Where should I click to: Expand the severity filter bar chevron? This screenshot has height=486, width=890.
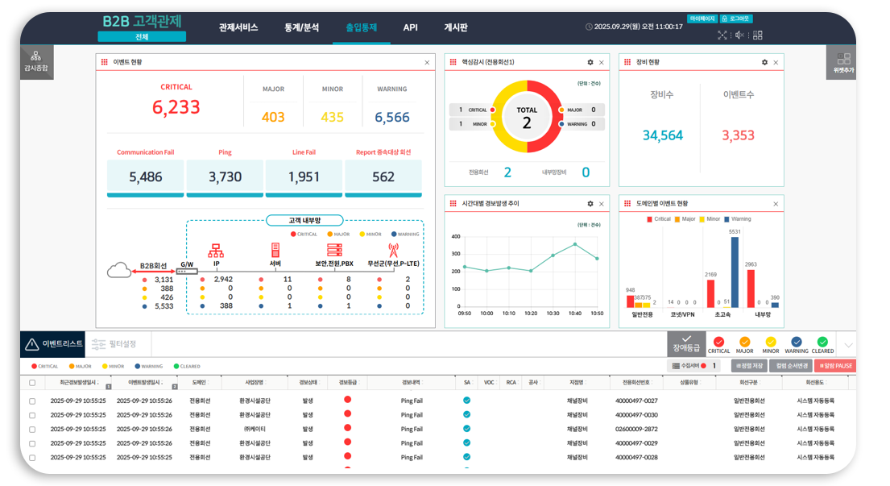click(x=848, y=345)
